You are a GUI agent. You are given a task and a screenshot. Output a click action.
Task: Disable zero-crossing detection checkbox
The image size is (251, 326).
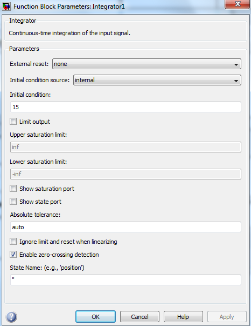(13, 255)
